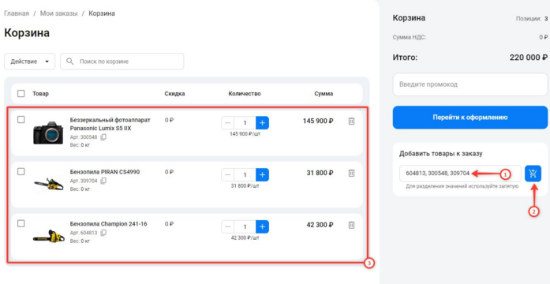
Task: Copy article number 309704
Action: 103,181
